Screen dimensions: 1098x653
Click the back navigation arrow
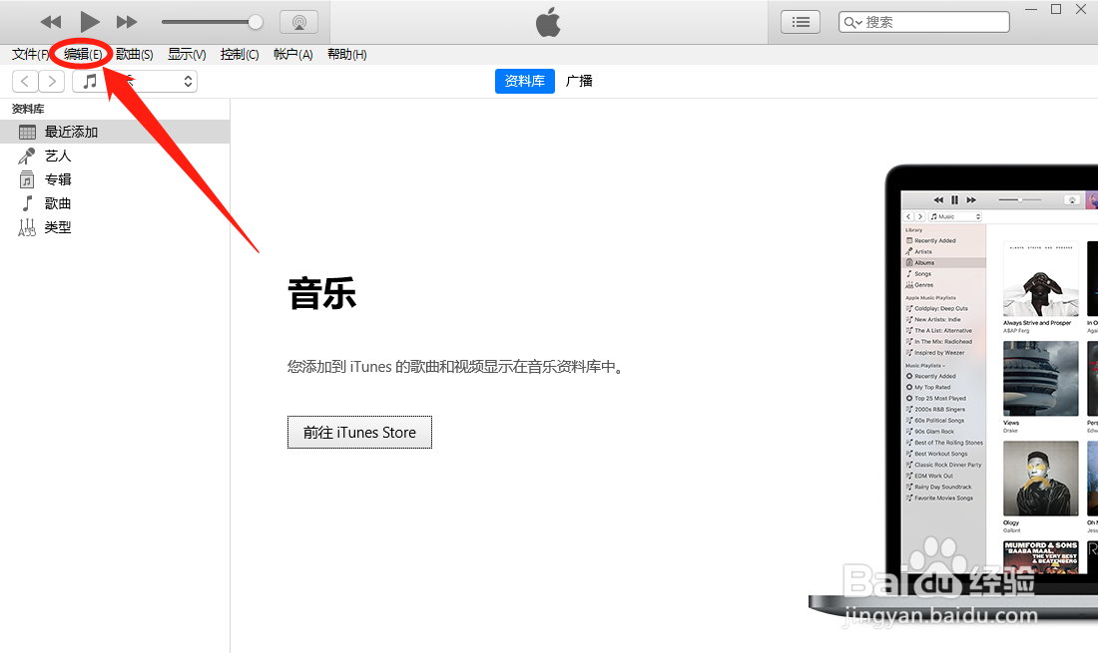(24, 81)
